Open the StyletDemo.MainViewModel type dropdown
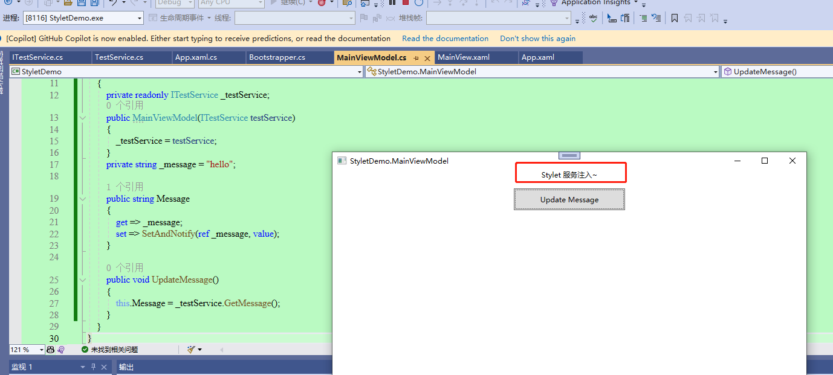833x375 pixels. (715, 72)
